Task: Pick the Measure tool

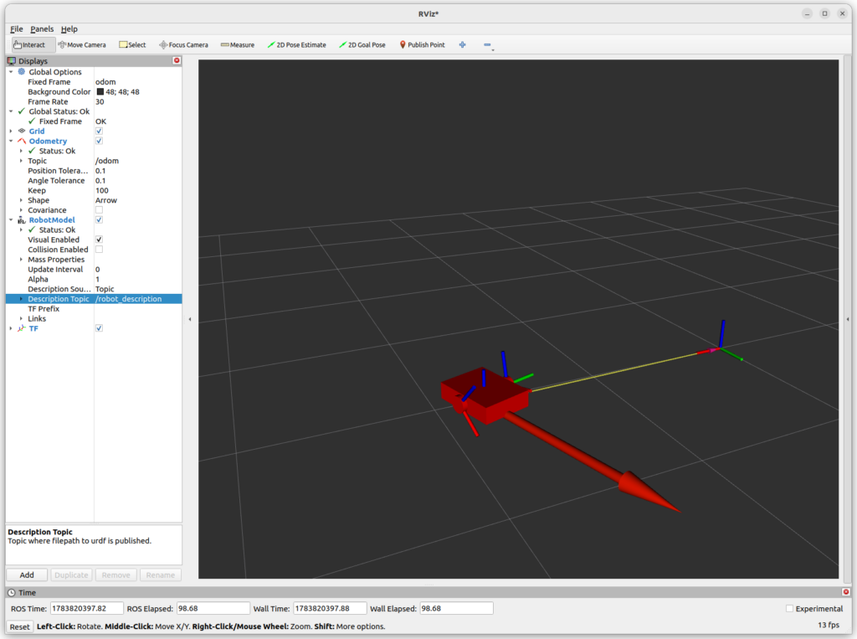Action: pyautogui.click(x=238, y=45)
